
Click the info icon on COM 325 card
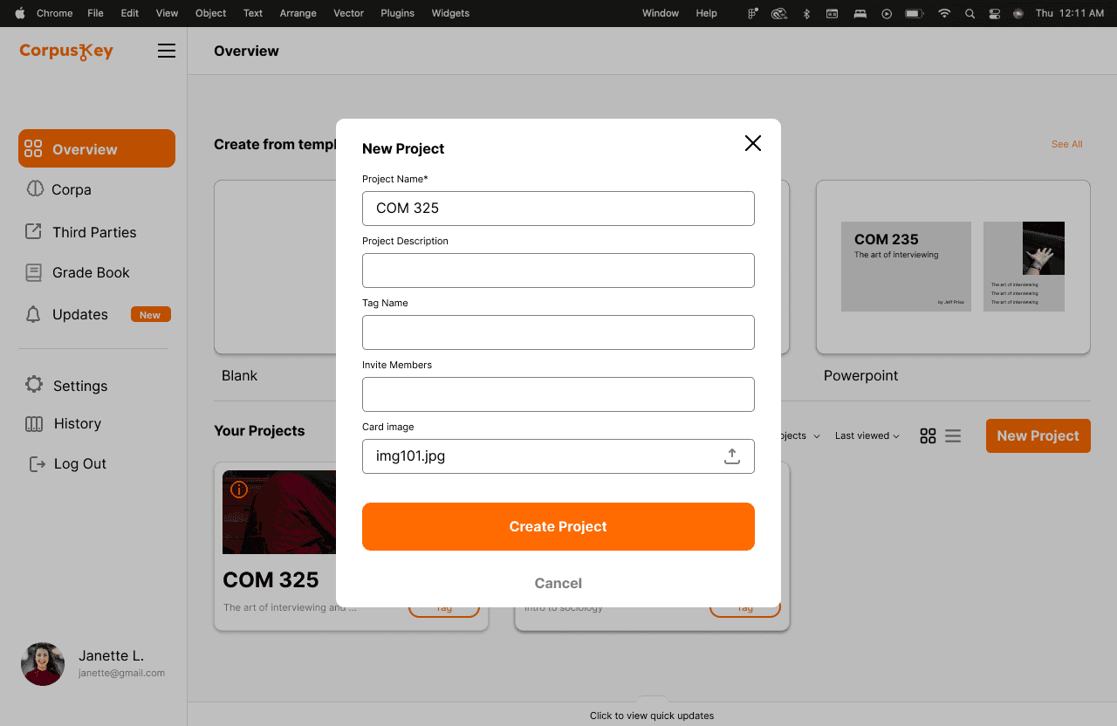pos(239,490)
